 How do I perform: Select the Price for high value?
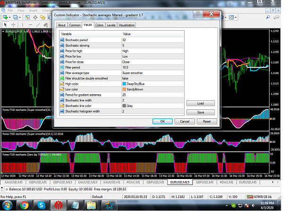click(152, 51)
